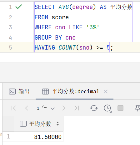140x145 pixels.
Task: Click line number 4 in gutter
Action: [10, 37]
